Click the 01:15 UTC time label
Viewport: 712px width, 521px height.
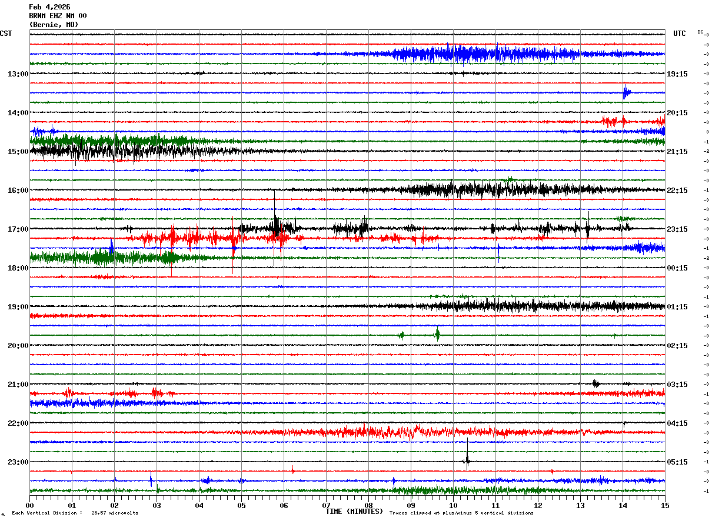click(677, 307)
